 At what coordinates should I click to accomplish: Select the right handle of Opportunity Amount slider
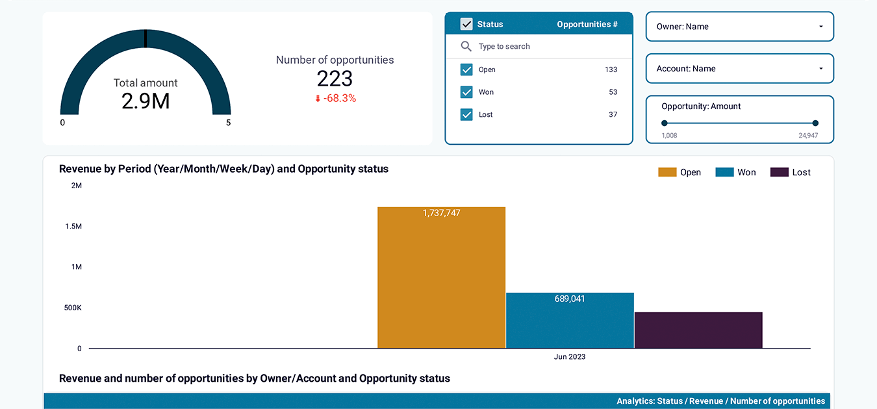[815, 123]
